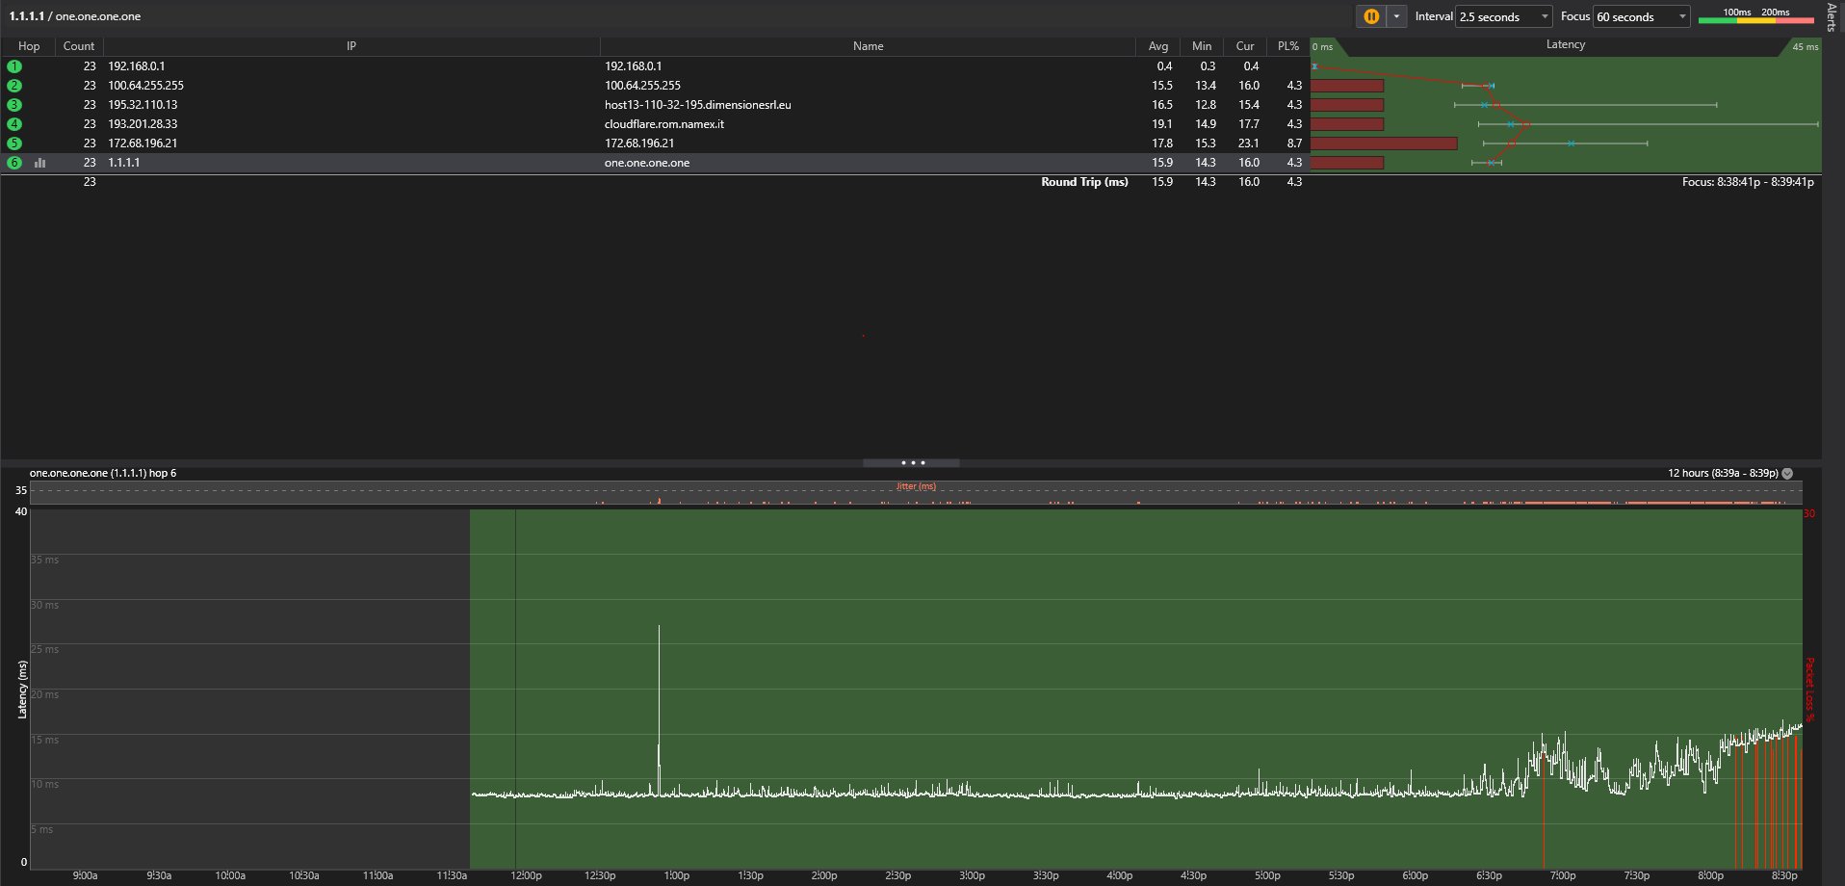1845x886 pixels.
Task: Click the hop 3 green circle icon
Action: 14,105
